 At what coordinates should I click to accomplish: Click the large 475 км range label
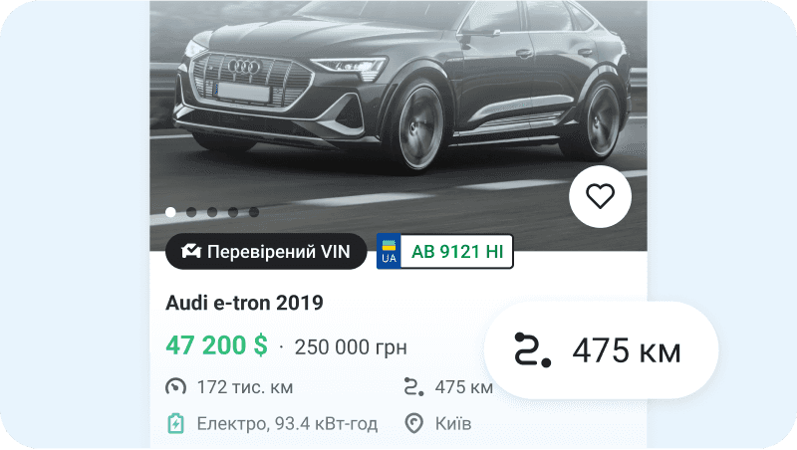click(627, 350)
